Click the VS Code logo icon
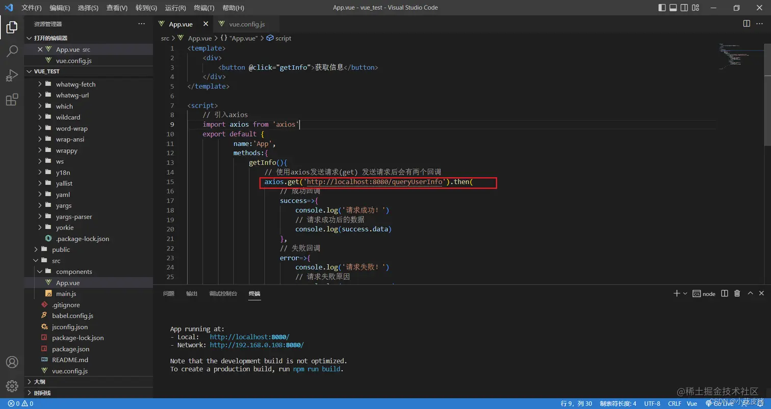 pyautogui.click(x=9, y=8)
